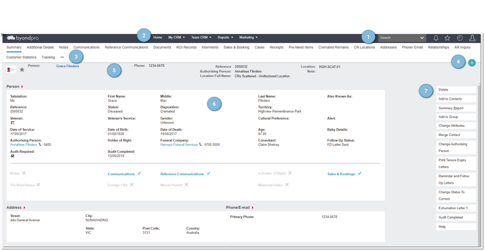
Task: Click the X mark beside Foreign CRs
Action: point(132,184)
